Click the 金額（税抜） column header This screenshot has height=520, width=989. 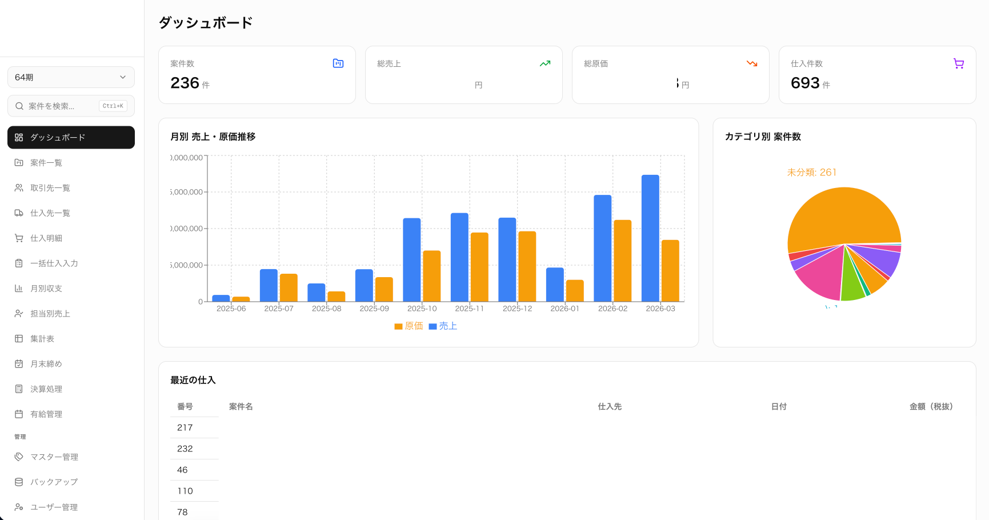[x=931, y=406]
